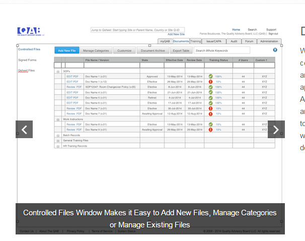Open Manage Categories
Viewport: 305px width, 241px height.
pos(96,50)
